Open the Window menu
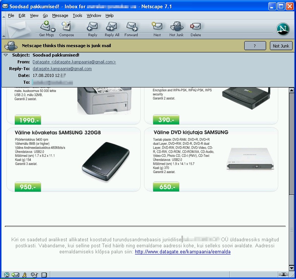 tap(94, 15)
